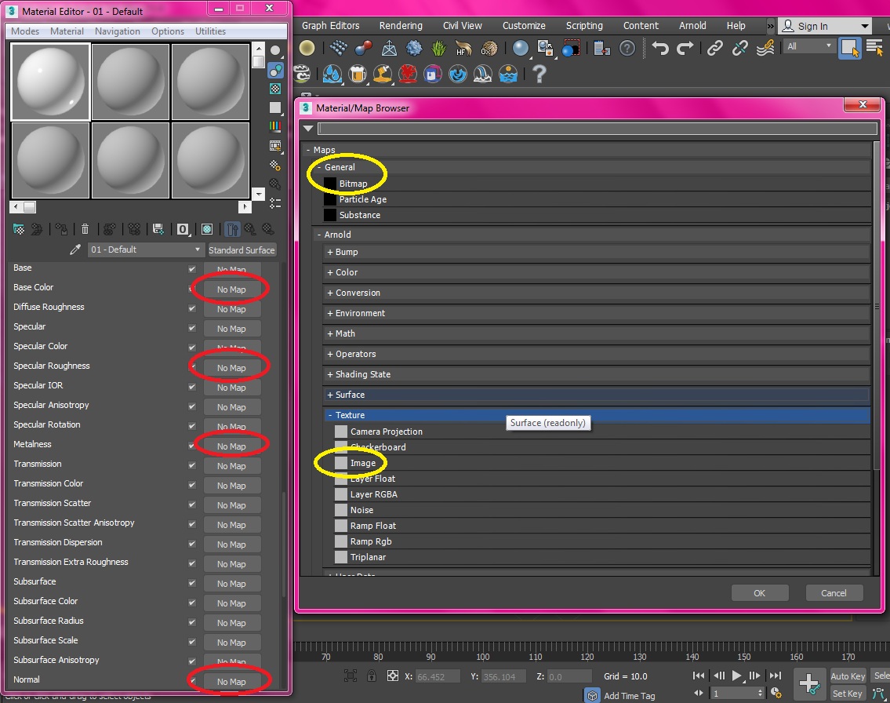Activate the Select Object tool icon
The image size is (890, 703).
tap(850, 49)
